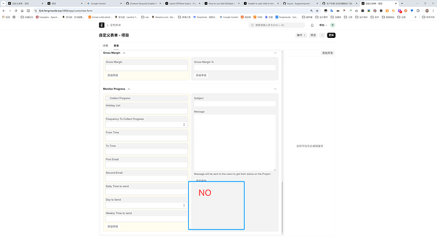Click 添加字段 under Gross Margin % field
Image resolution: width=437 pixels, height=237 pixels.
pos(201,75)
